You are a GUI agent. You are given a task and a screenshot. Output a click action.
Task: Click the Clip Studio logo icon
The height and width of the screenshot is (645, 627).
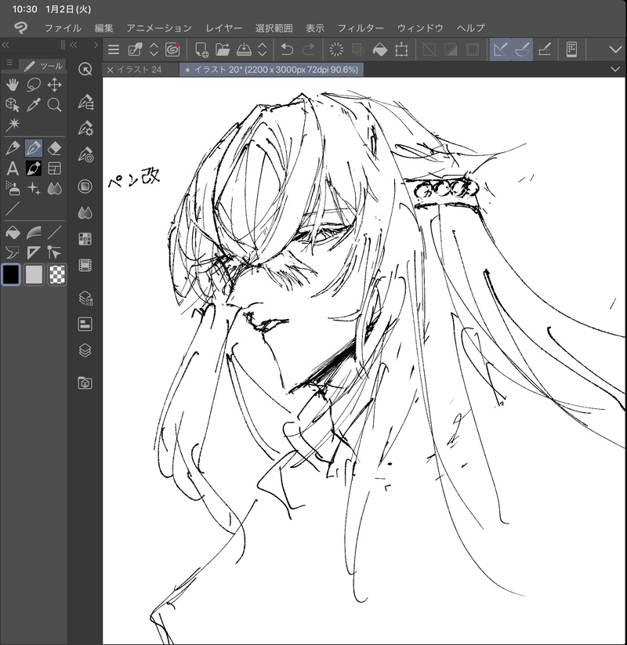[x=20, y=28]
